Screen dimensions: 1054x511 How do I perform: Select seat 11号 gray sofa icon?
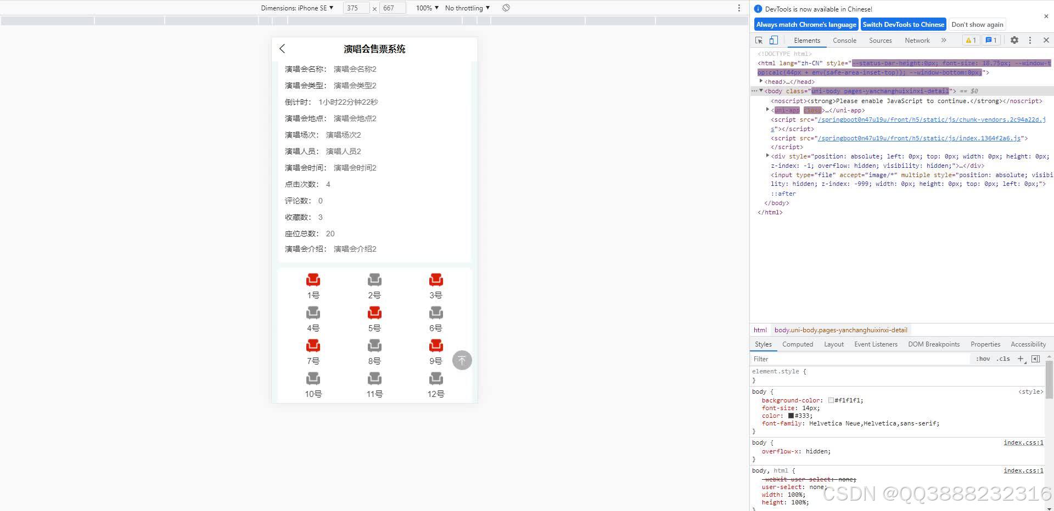click(374, 379)
